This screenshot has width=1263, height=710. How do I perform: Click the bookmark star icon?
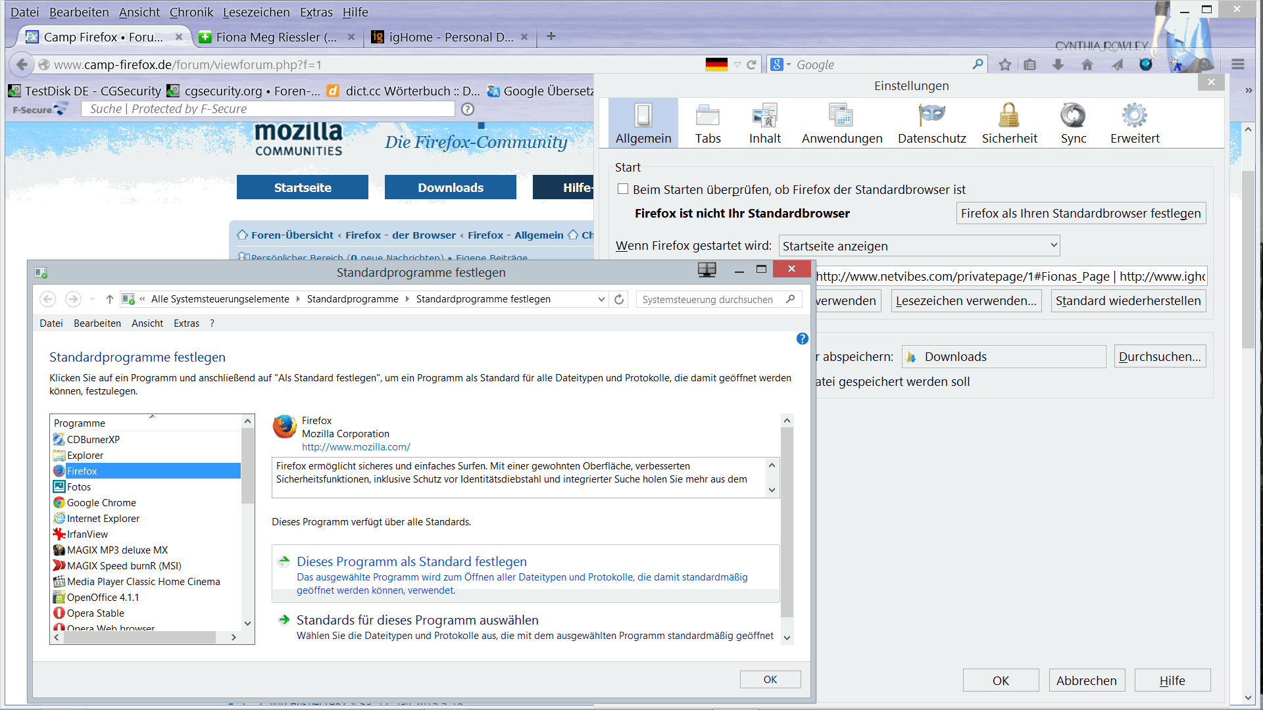[x=1004, y=64]
